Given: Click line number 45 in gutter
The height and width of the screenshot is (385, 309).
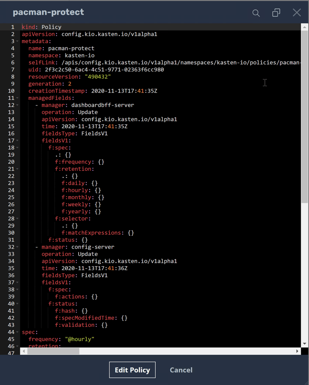Looking at the screenshot, I should [11, 339].
